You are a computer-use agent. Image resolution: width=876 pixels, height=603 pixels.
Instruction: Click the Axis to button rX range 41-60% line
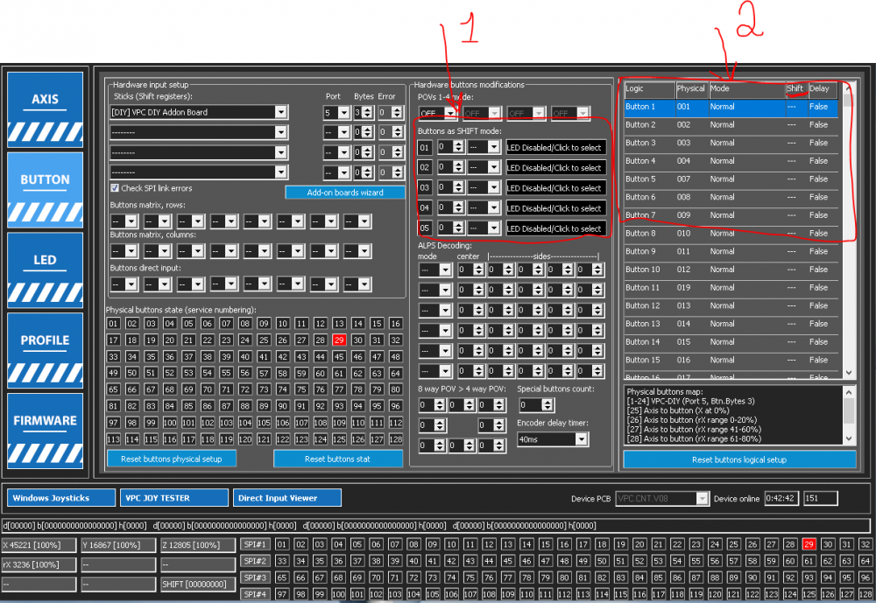(694, 430)
